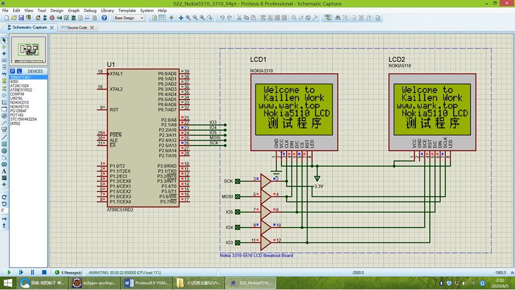Toggle grid display in toolbar
The height and width of the screenshot is (290, 515).
tap(162, 18)
